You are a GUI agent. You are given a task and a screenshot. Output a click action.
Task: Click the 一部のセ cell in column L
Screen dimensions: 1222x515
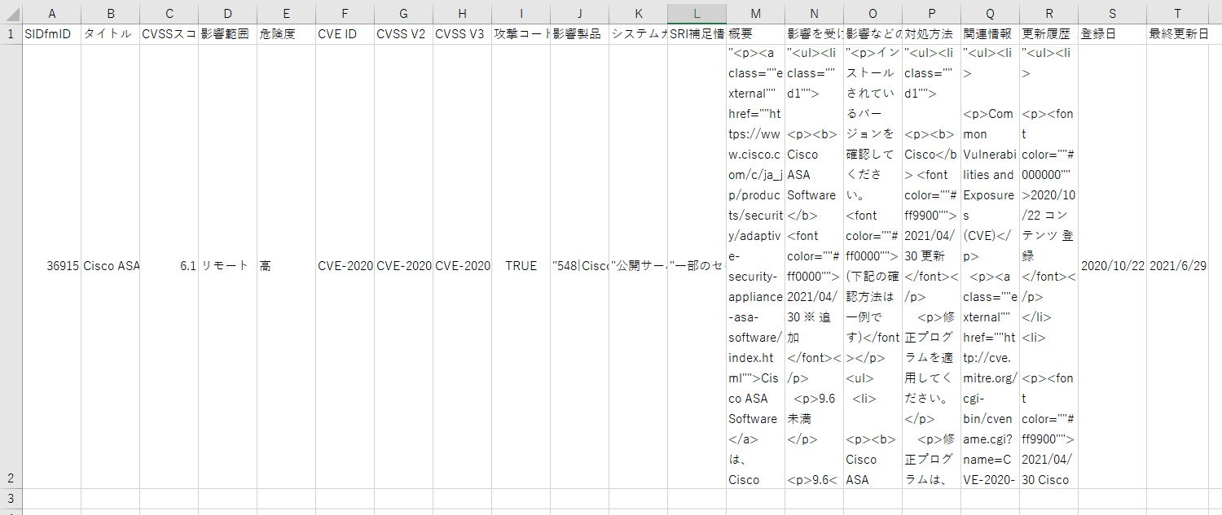point(697,266)
